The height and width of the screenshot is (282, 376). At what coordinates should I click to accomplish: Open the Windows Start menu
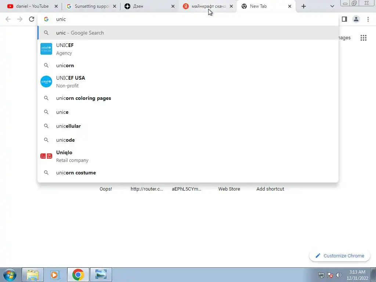(10, 275)
